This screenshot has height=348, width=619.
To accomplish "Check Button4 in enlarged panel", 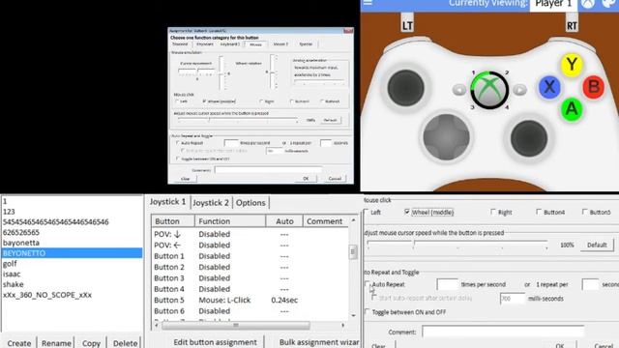I will [539, 212].
